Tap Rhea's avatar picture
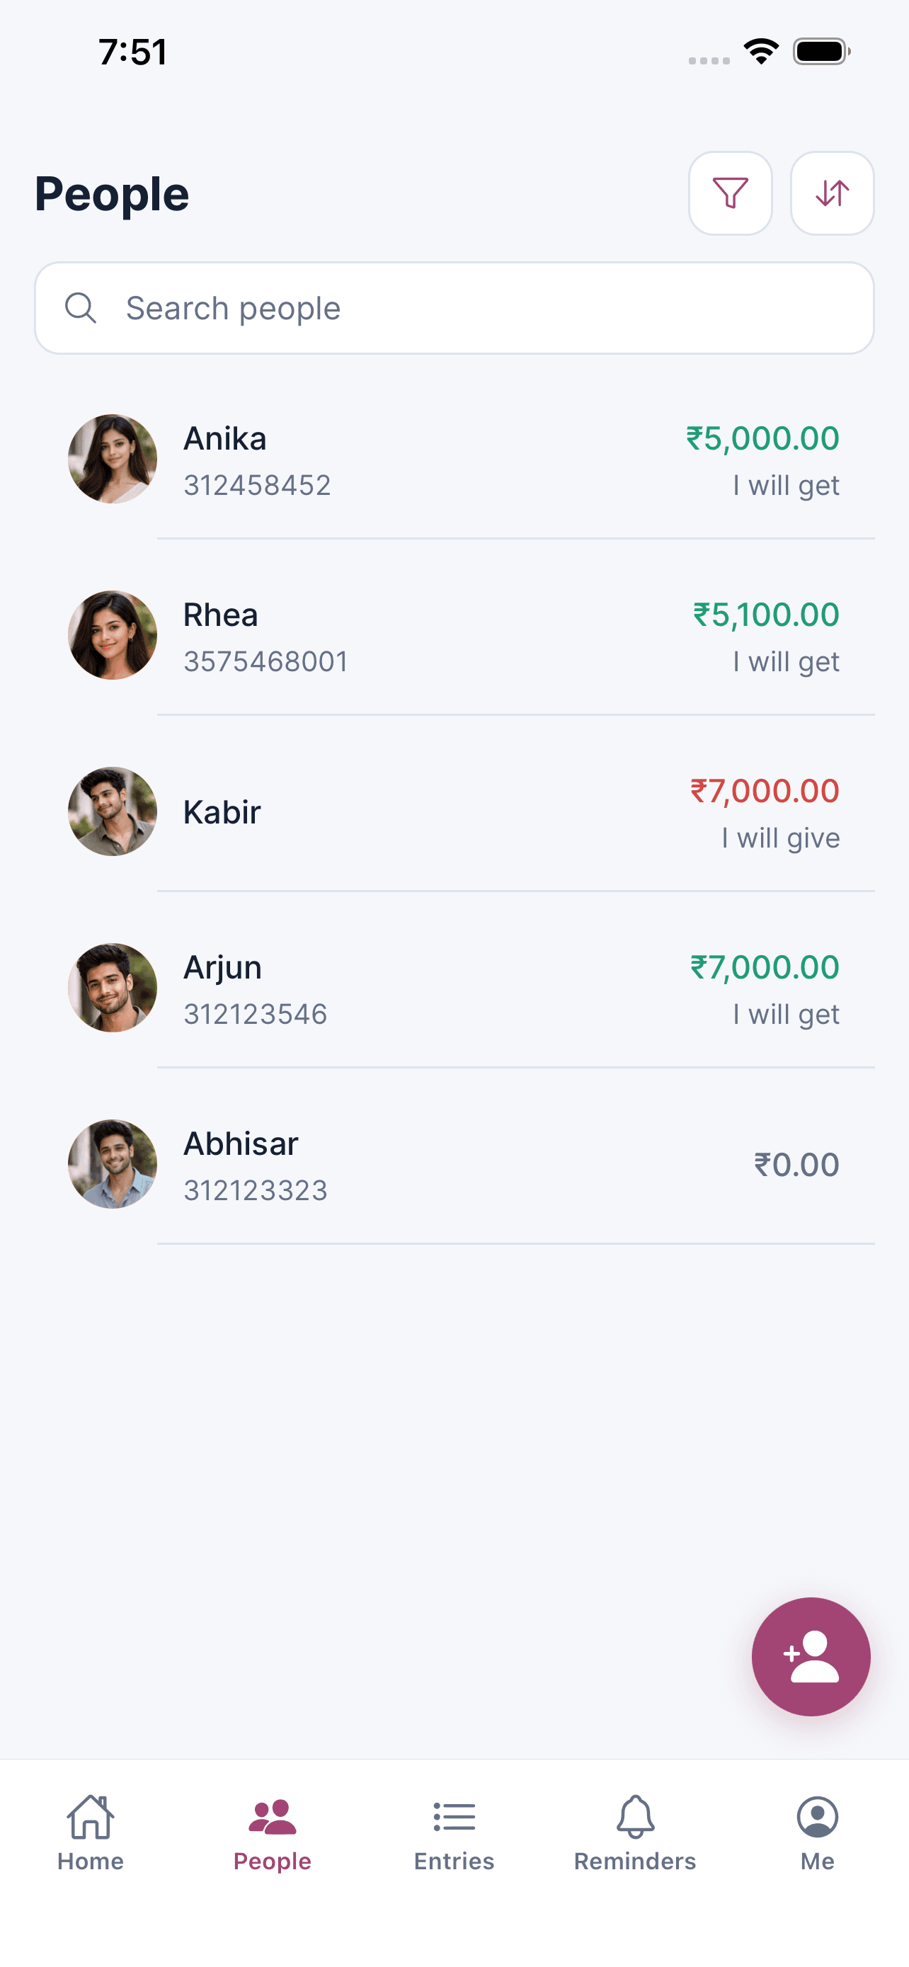 click(113, 635)
